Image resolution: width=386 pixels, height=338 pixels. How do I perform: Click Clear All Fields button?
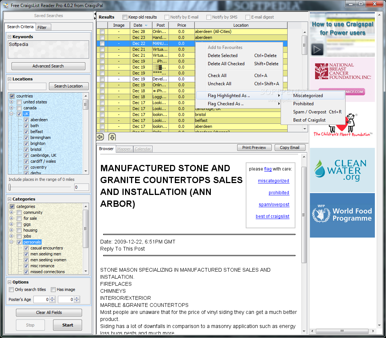[x=49, y=312]
